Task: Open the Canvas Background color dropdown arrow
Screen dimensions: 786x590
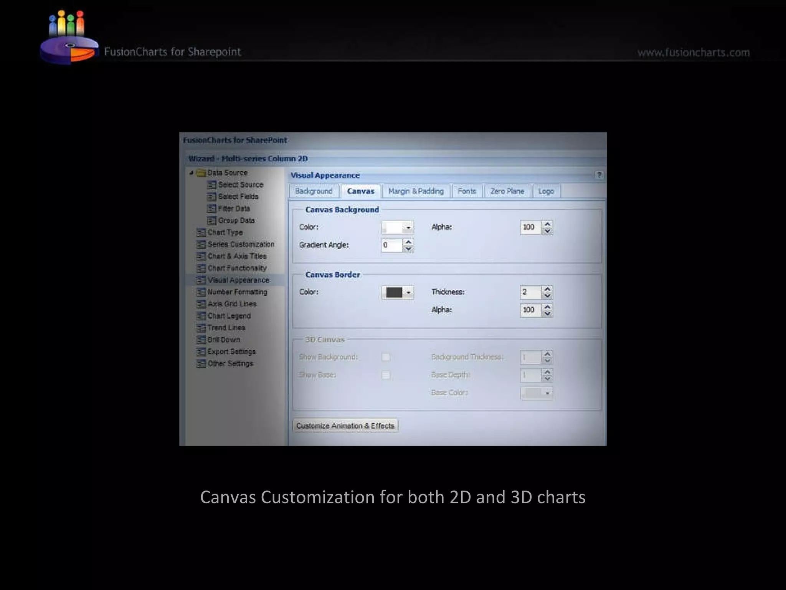Action: pyautogui.click(x=408, y=228)
